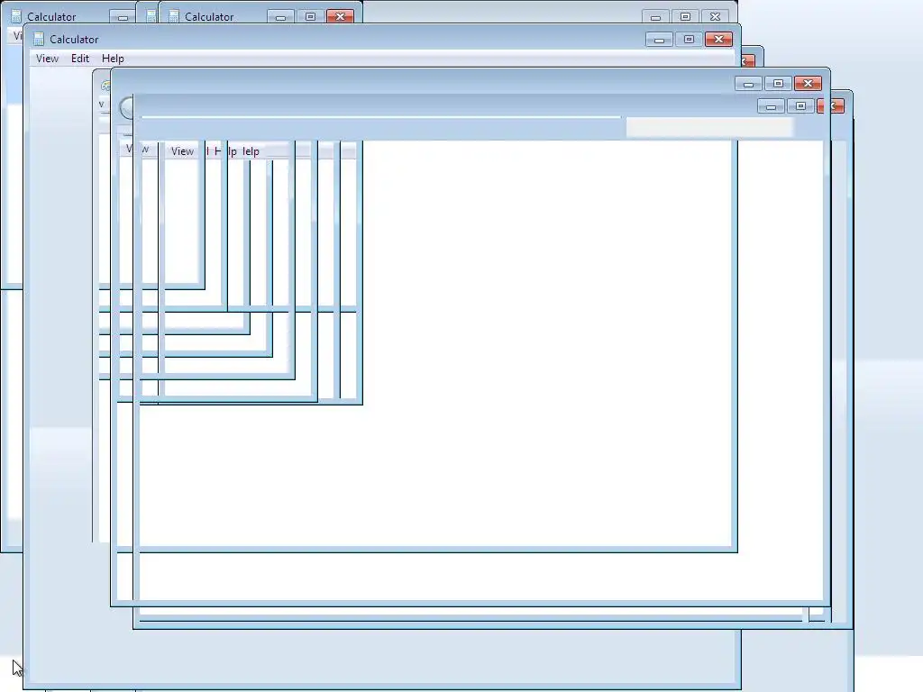This screenshot has height=692, width=923.
Task: Close the untitled blank window in front
Action: click(809, 84)
